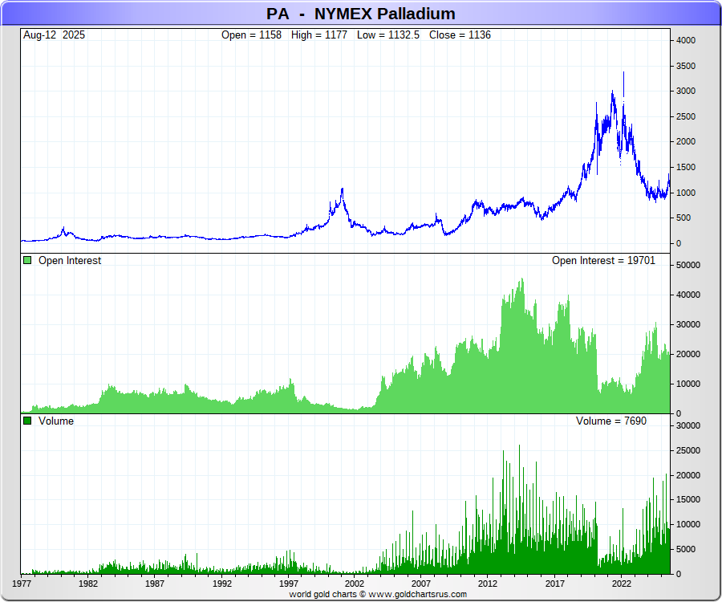Image resolution: width=722 pixels, height=602 pixels.
Task: Click the 2022 year label
Action: 621,584
